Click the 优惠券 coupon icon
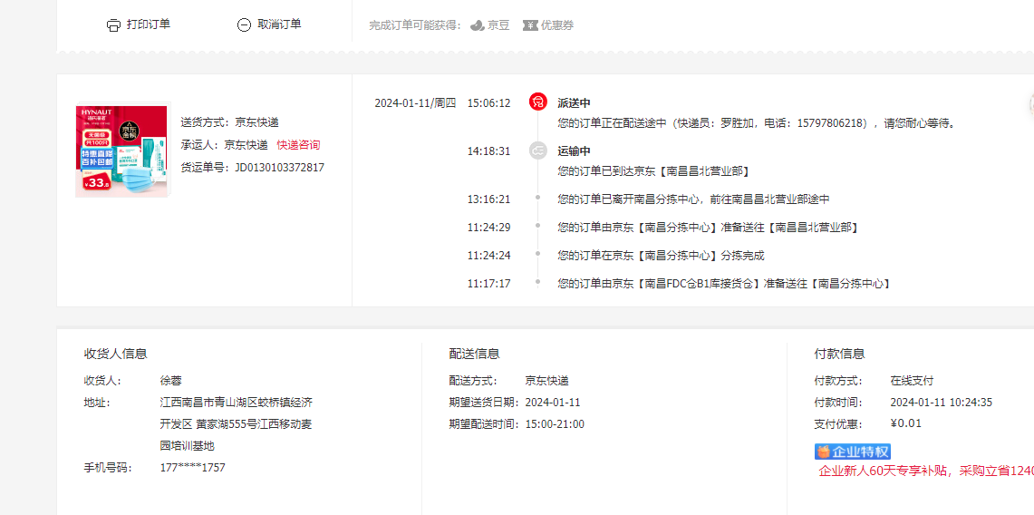The height and width of the screenshot is (515, 1034). pyautogui.click(x=530, y=25)
